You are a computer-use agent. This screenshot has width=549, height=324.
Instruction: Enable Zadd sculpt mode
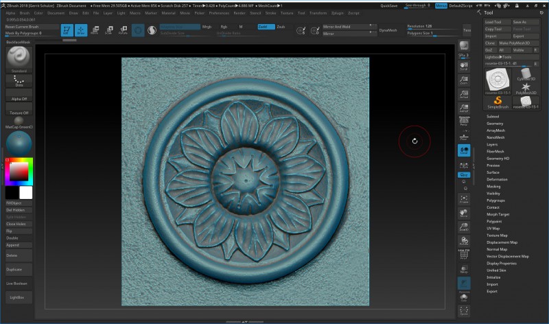click(266, 27)
